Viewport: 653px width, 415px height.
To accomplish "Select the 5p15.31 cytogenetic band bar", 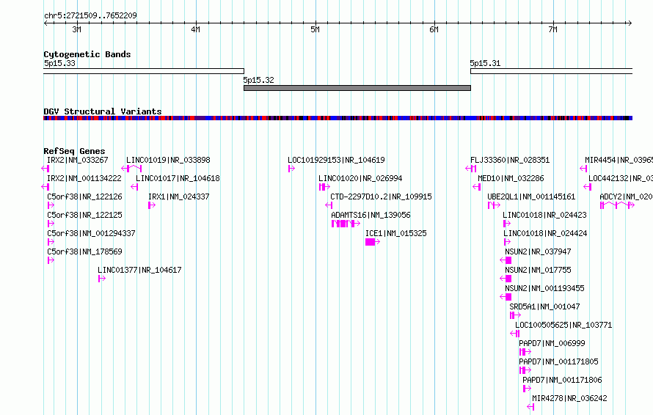I will (552, 71).
